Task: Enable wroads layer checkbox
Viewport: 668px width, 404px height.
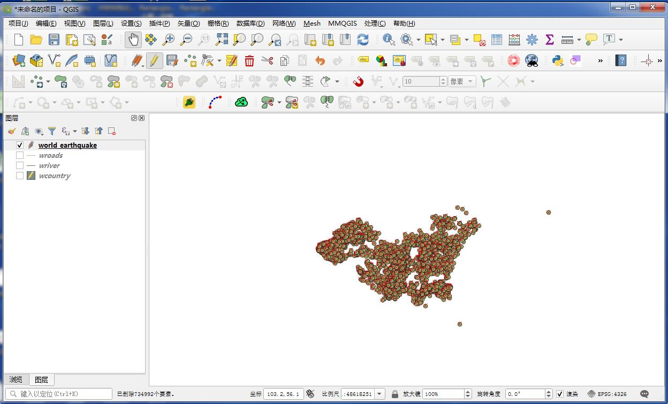Action: click(20, 155)
